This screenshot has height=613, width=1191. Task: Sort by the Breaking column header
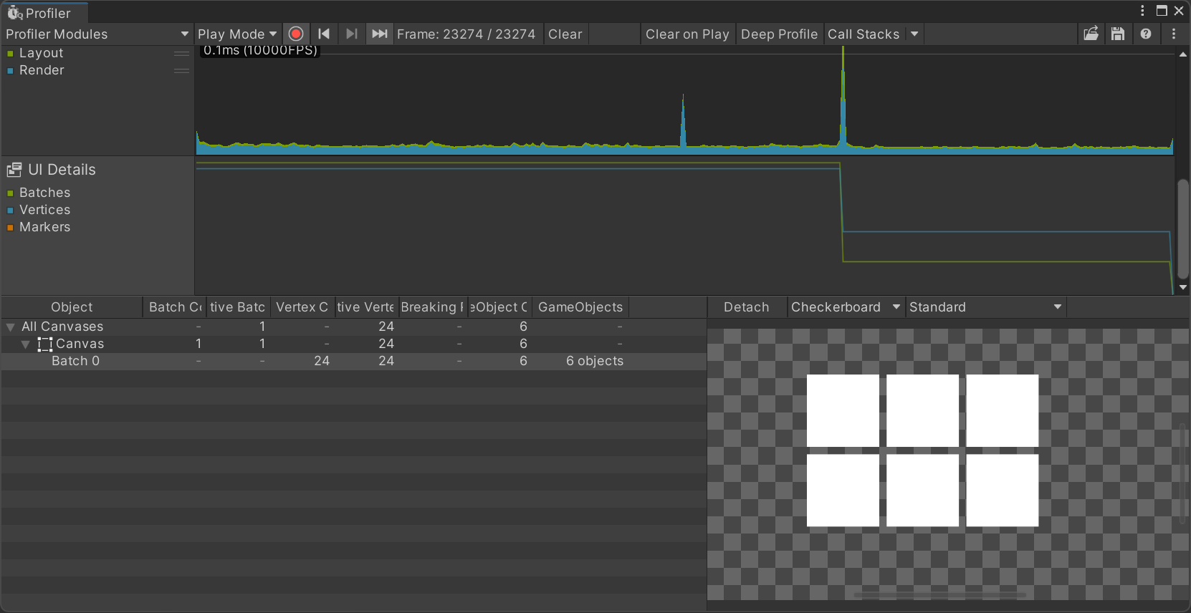pos(432,307)
